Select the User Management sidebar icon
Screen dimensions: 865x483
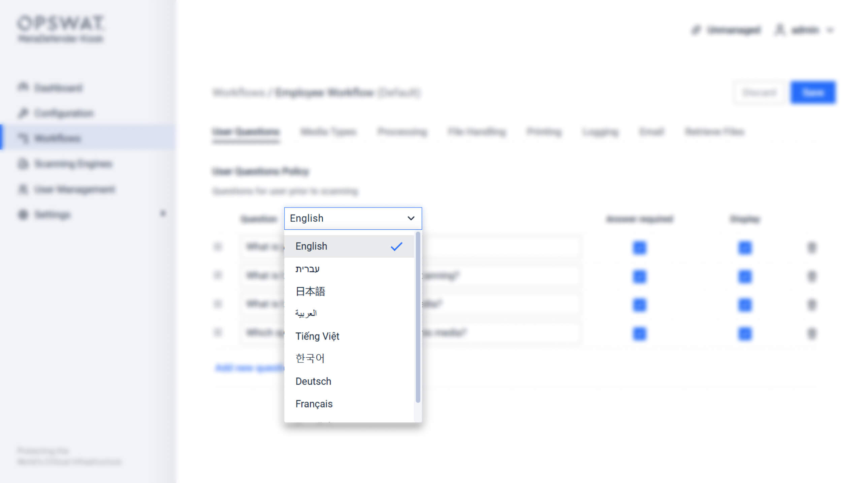(23, 190)
